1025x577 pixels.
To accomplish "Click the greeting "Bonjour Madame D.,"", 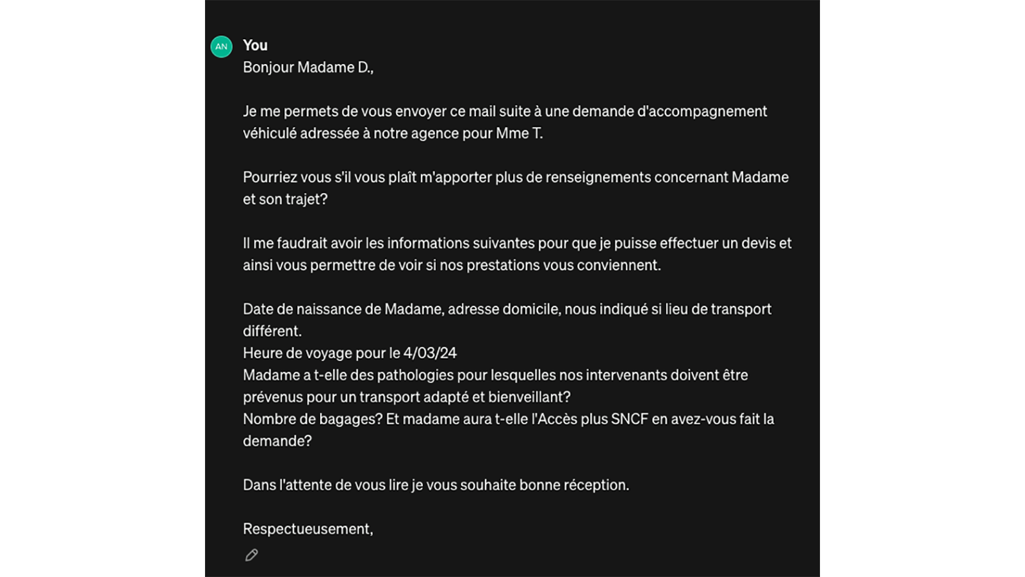I will (307, 67).
